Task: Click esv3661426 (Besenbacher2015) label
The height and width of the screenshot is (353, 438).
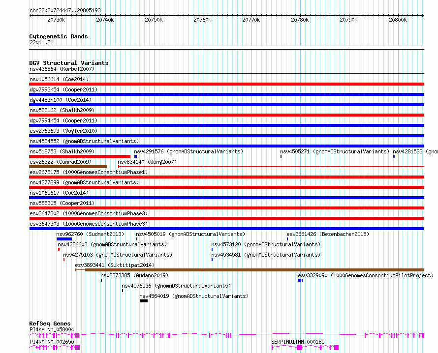Action: [328, 234]
